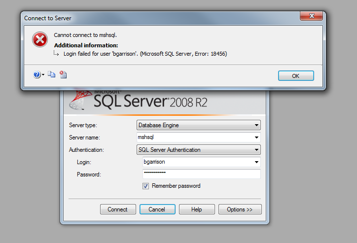Select the 'Login failed for user' error text
This screenshot has width=357, height=243.
(x=145, y=54)
